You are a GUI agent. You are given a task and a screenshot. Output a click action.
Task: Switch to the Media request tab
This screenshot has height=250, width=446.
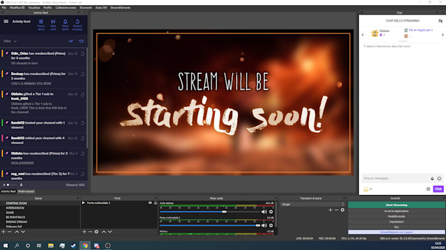pos(26,192)
